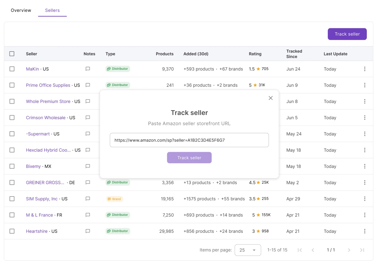Go to first page icon
Image resolution: width=379 pixels, height=268 pixels.
tap(300, 250)
